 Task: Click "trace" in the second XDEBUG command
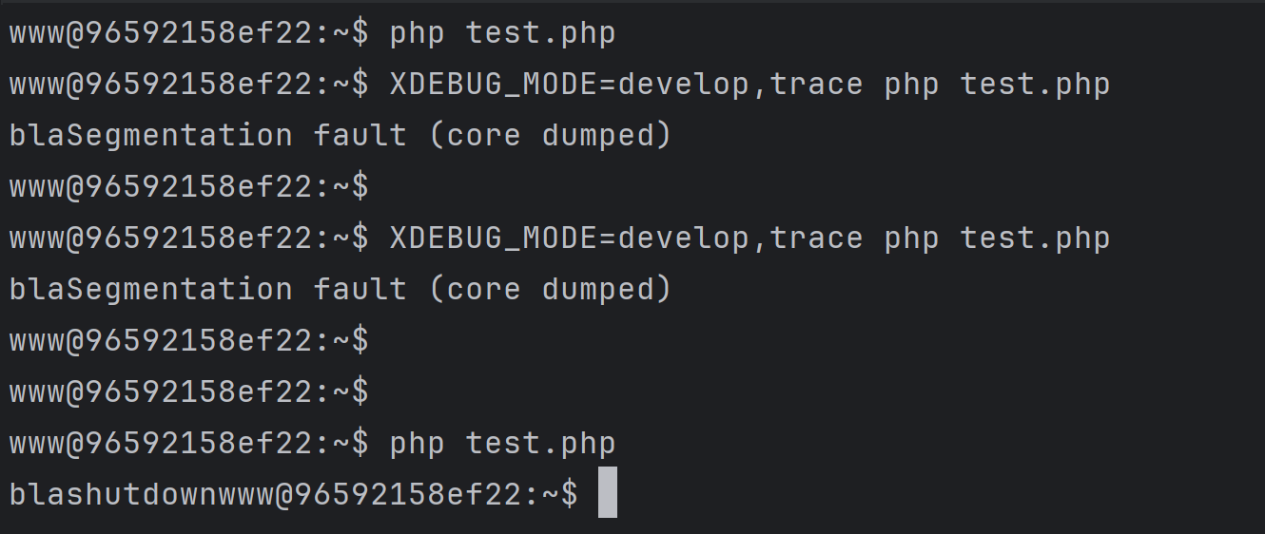point(816,238)
